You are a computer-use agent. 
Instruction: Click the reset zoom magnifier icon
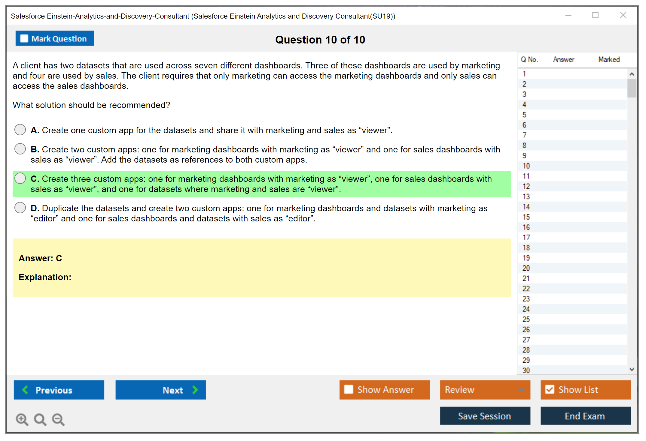(x=40, y=419)
